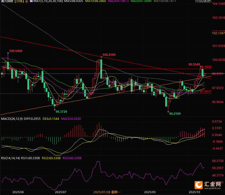Click the 2025/06 label on time axis
Viewport: 225px width, 195px height.
click(x=18, y=192)
